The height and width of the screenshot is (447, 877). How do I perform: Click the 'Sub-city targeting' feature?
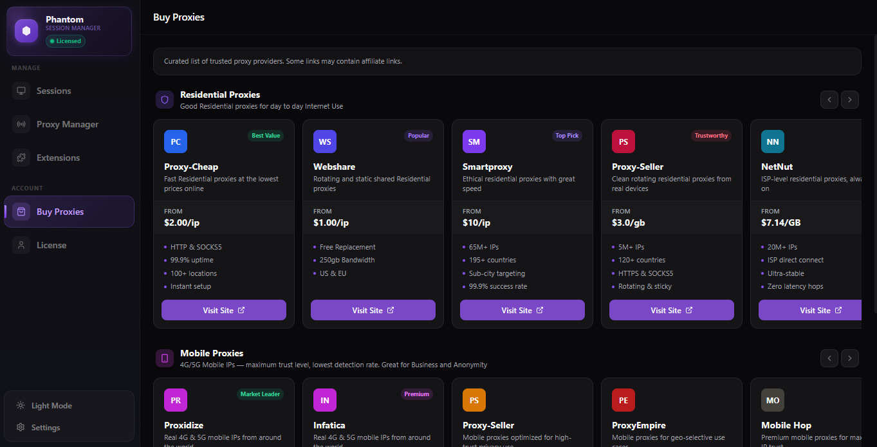[497, 273]
